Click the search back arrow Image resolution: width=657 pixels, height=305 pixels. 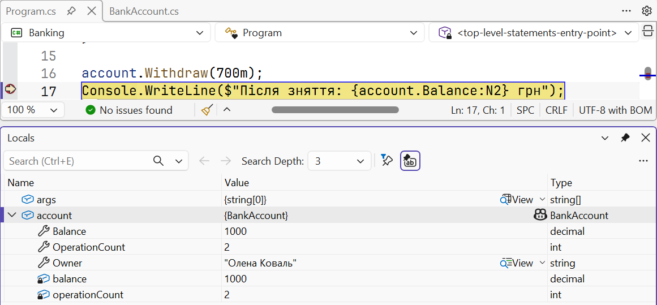pyautogui.click(x=204, y=161)
